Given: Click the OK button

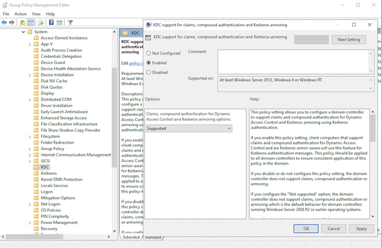Looking at the screenshot, I should pos(306,228).
